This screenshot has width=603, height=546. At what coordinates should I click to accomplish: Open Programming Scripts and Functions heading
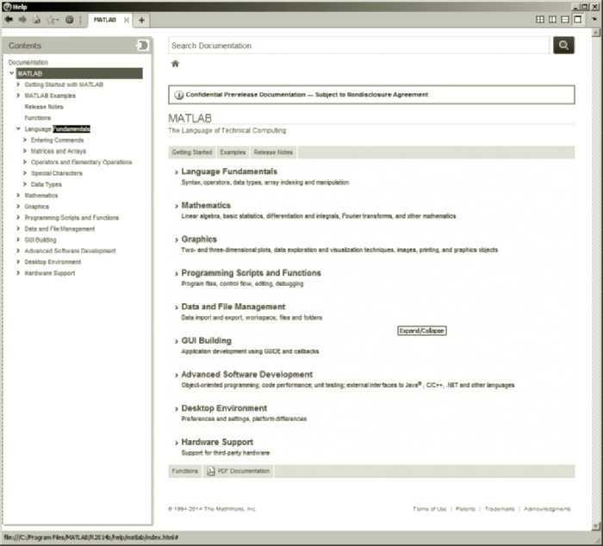click(x=252, y=273)
